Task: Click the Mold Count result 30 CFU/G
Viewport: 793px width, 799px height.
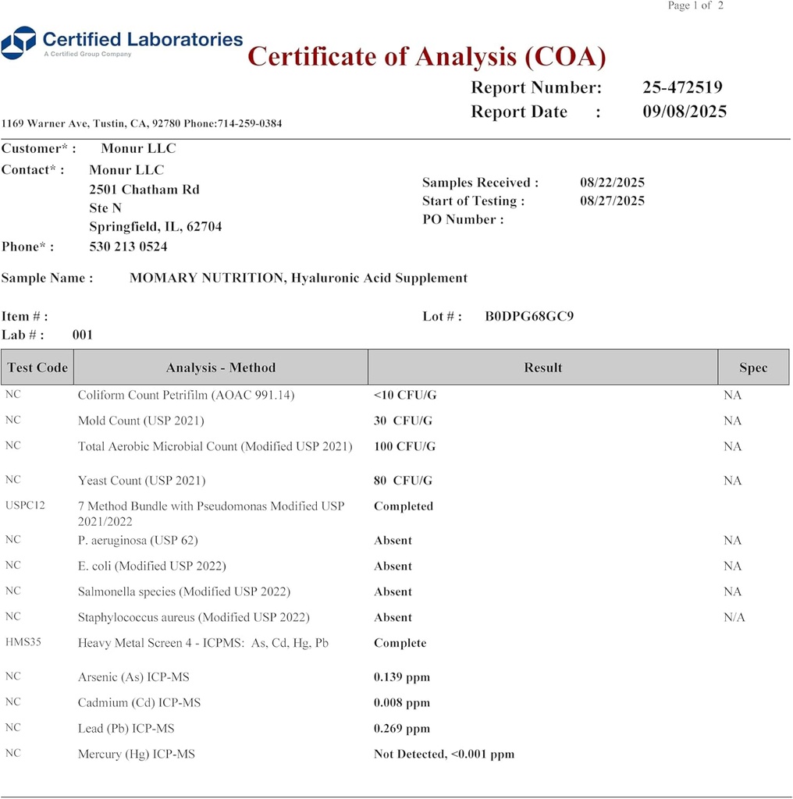Action: [x=403, y=421]
